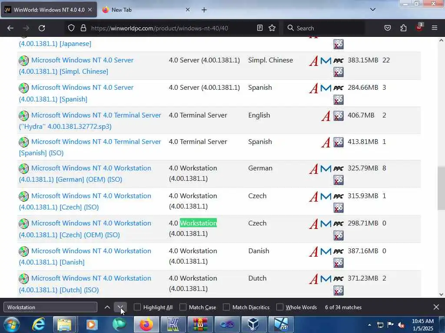Click scrollbar up arrow

[x=441, y=40]
